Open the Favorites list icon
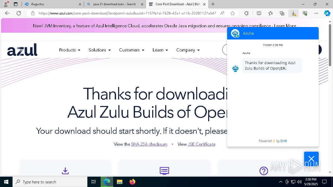 tap(271, 13)
